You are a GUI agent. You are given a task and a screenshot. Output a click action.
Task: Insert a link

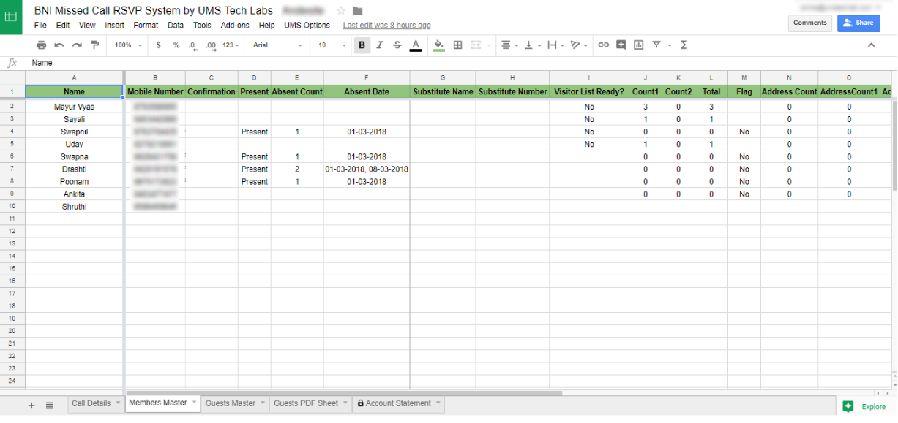[x=603, y=45]
